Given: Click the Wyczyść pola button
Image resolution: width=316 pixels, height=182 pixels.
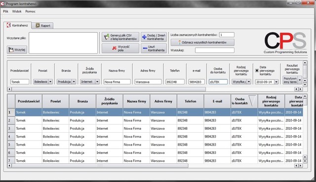Looking at the screenshot, I should click(x=120, y=48).
